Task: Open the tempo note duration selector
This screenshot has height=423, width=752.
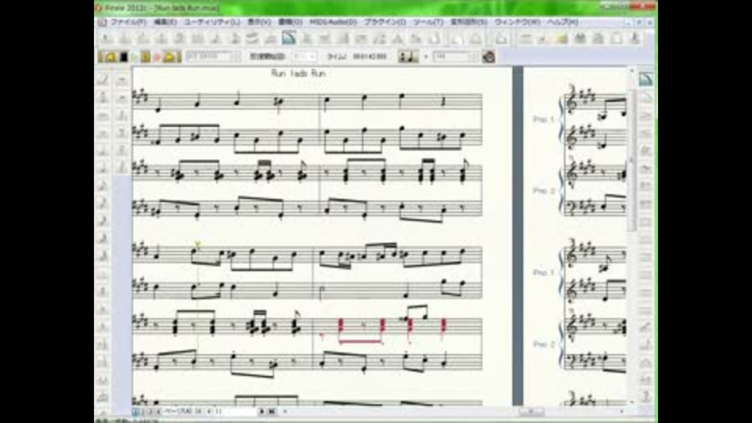Action: point(408,56)
